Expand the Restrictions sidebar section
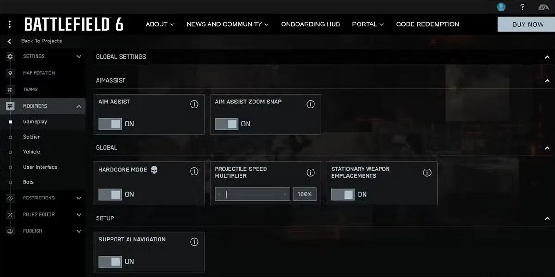The height and width of the screenshot is (277, 555). coord(79,198)
